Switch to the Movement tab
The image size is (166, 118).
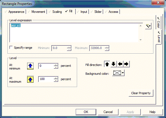[38, 12]
